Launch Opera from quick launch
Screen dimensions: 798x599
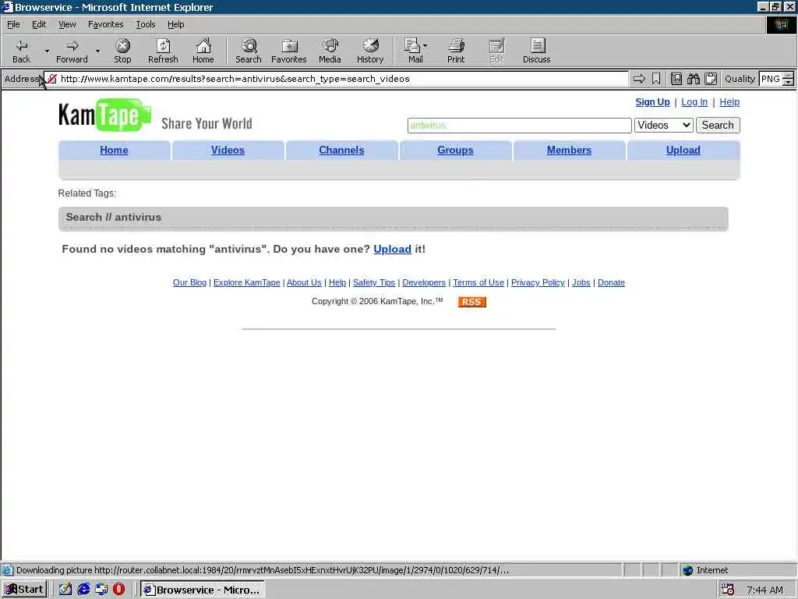118,590
